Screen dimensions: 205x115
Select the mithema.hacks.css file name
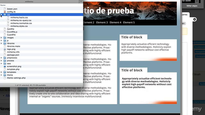(x=19, y=18)
